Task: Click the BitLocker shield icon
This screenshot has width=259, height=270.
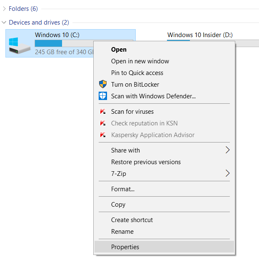Action: coord(103,84)
